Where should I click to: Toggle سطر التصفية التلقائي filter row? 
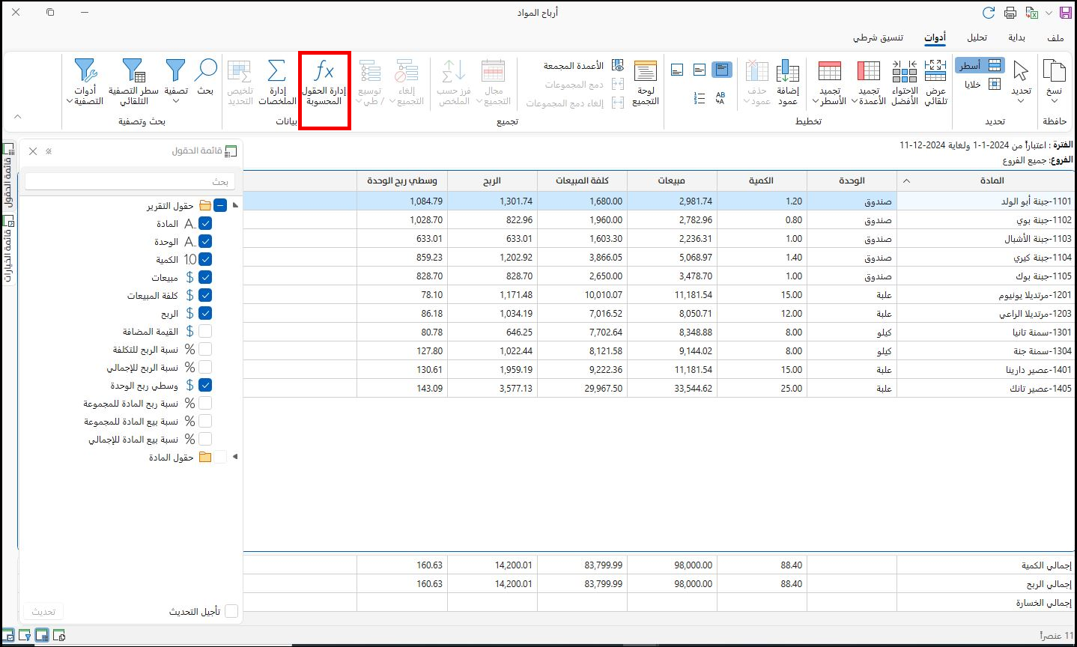click(x=133, y=83)
